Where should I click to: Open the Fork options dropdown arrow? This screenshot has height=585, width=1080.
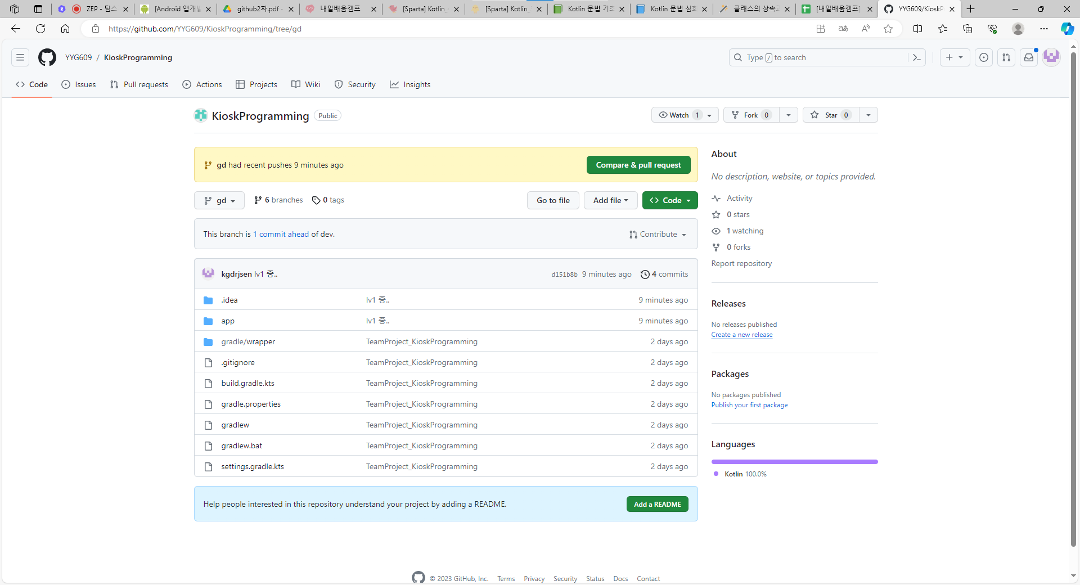[x=789, y=115]
